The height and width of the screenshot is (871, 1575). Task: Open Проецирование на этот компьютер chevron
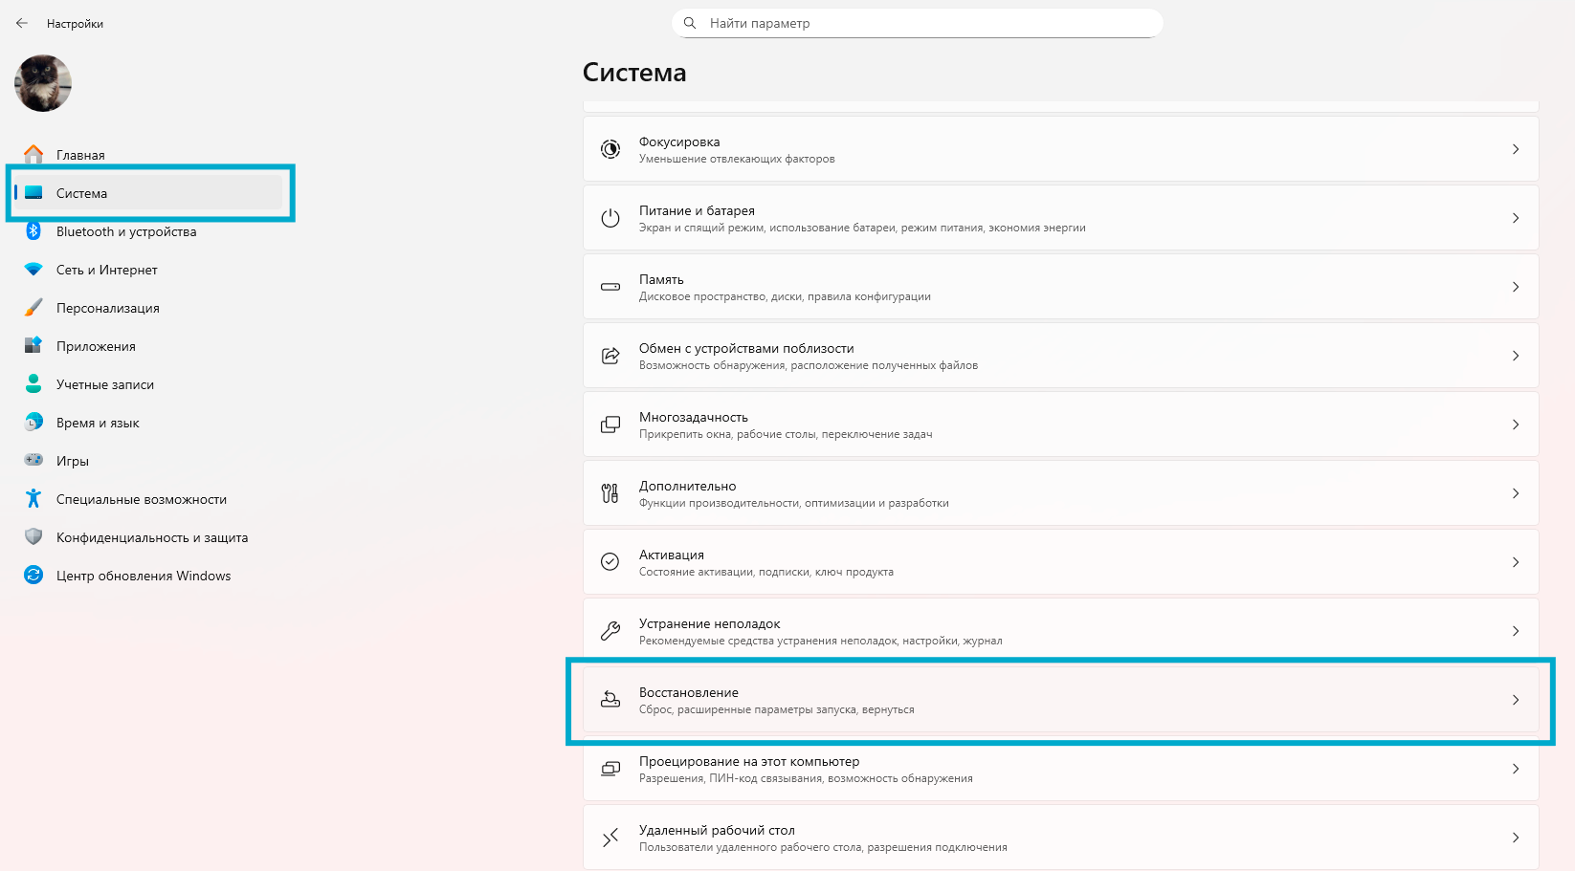(x=1515, y=769)
